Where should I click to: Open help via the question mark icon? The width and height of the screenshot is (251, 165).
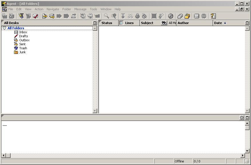tap(213, 16)
